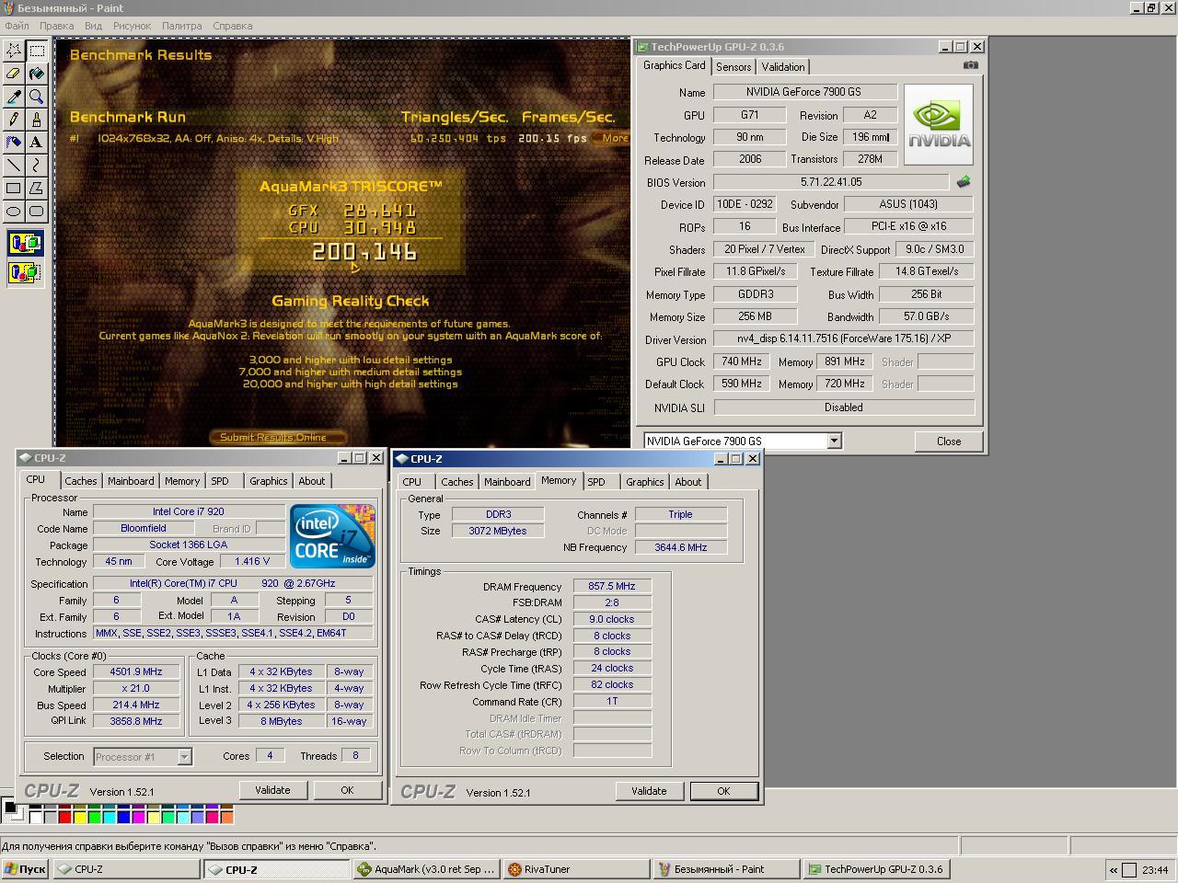Choose the Curve tool in Paint
The image size is (1178, 883).
[x=37, y=166]
